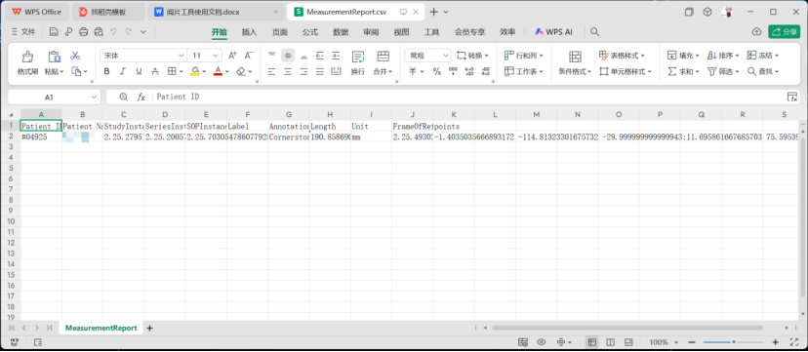Apply strikethrough formatting
Image resolution: width=808 pixels, height=352 pixels.
pyautogui.click(x=154, y=71)
